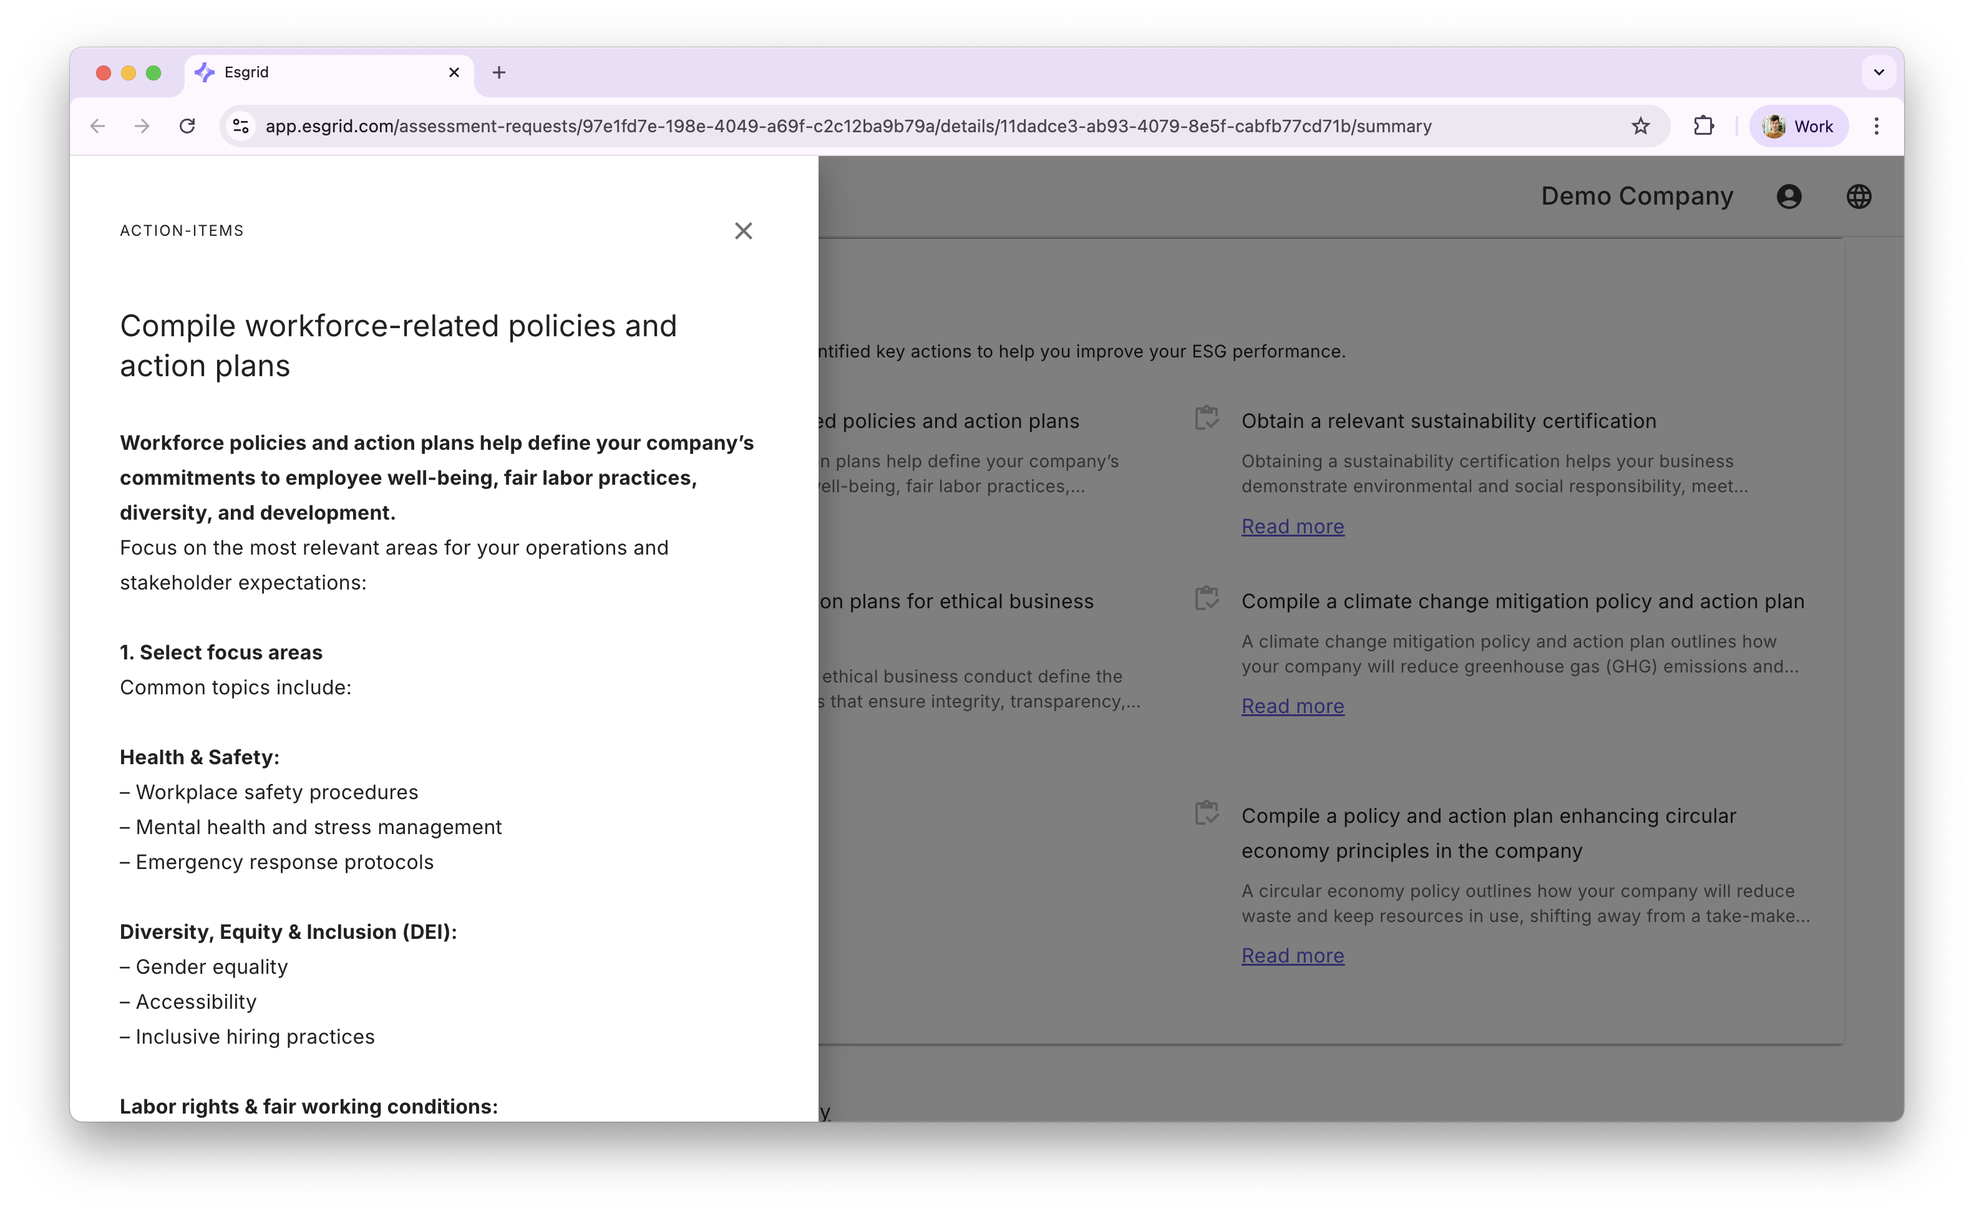Click the clipboard icon beside climate change mitigation
Screen dimensions: 1974x1214
coord(1207,598)
